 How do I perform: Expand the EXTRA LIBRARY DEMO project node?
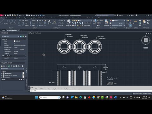tap(2, 75)
